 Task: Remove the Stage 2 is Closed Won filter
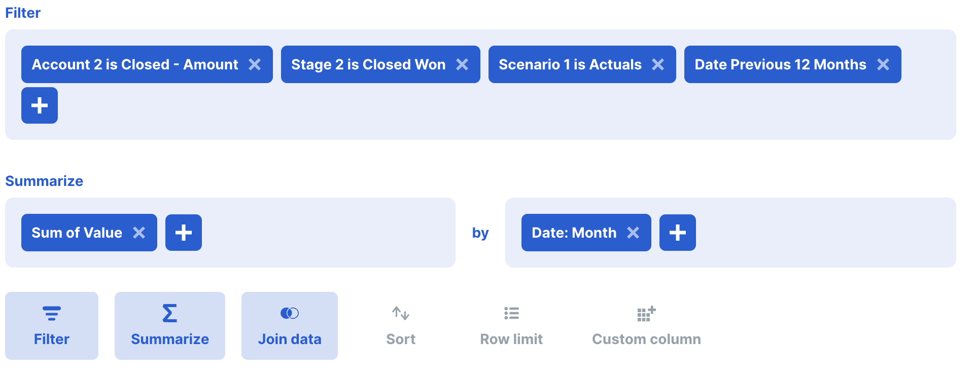click(x=462, y=64)
